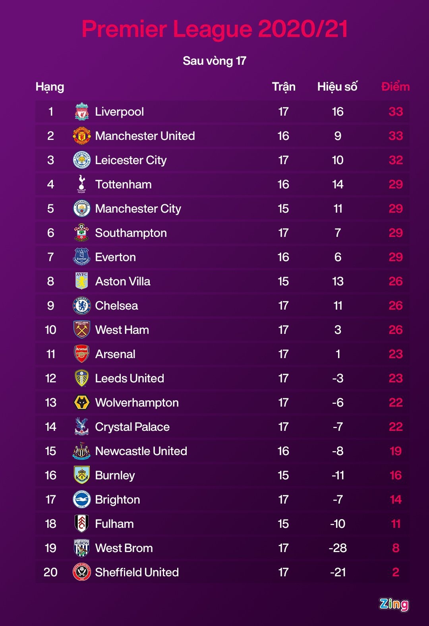429x626 pixels.
Task: Click the Điểm column header
Action: [395, 87]
